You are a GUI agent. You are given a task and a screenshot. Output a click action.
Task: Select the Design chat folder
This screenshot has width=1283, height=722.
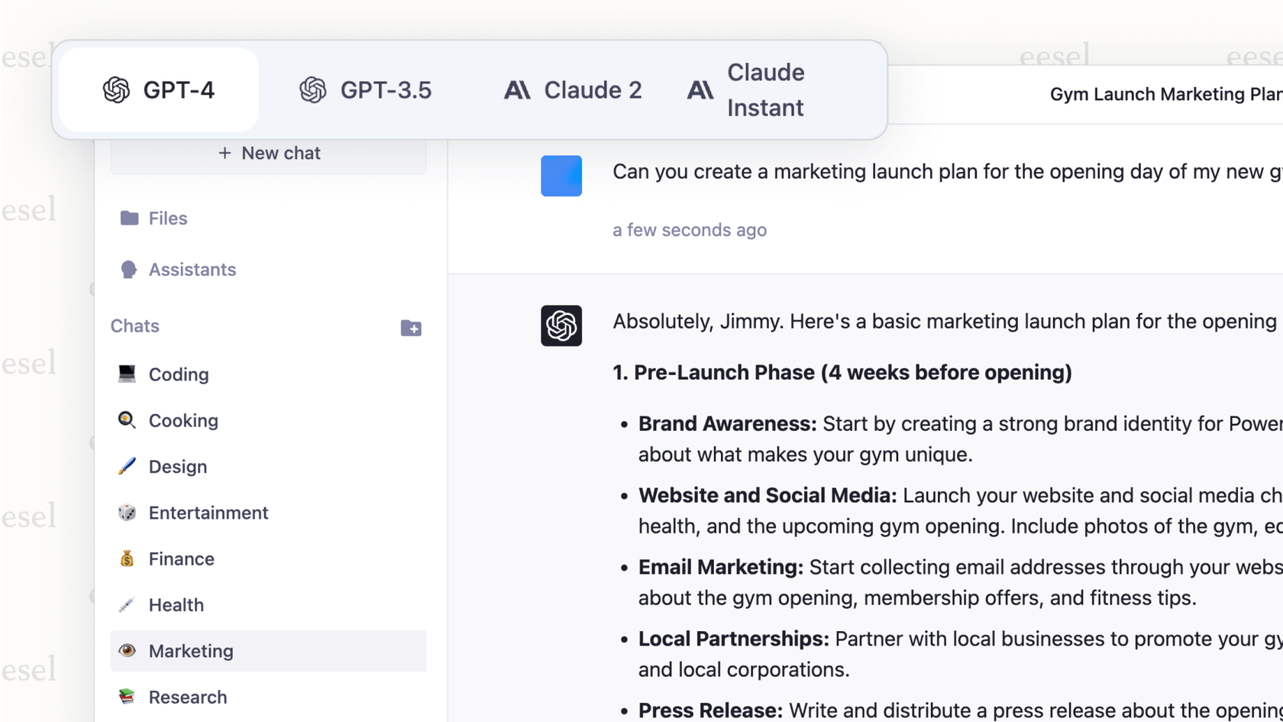coord(177,467)
